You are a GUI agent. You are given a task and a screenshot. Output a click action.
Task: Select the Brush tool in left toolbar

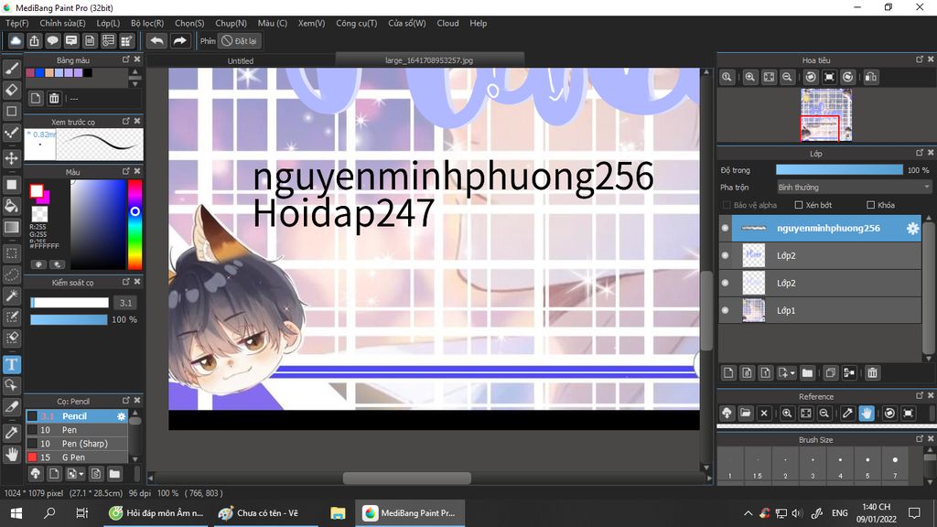pos(11,69)
